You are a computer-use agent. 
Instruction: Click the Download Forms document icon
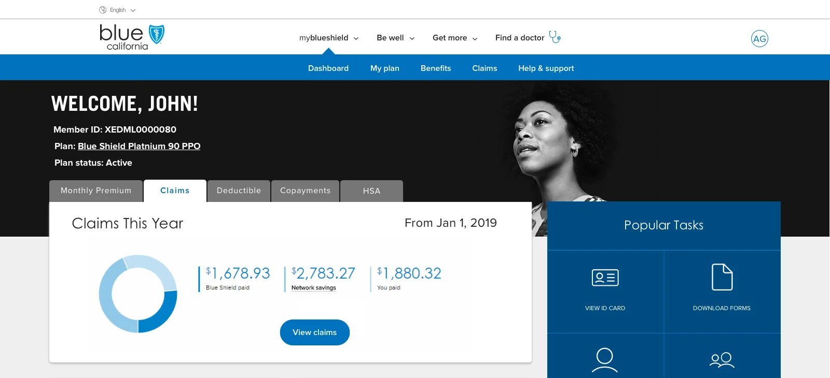[x=722, y=277]
